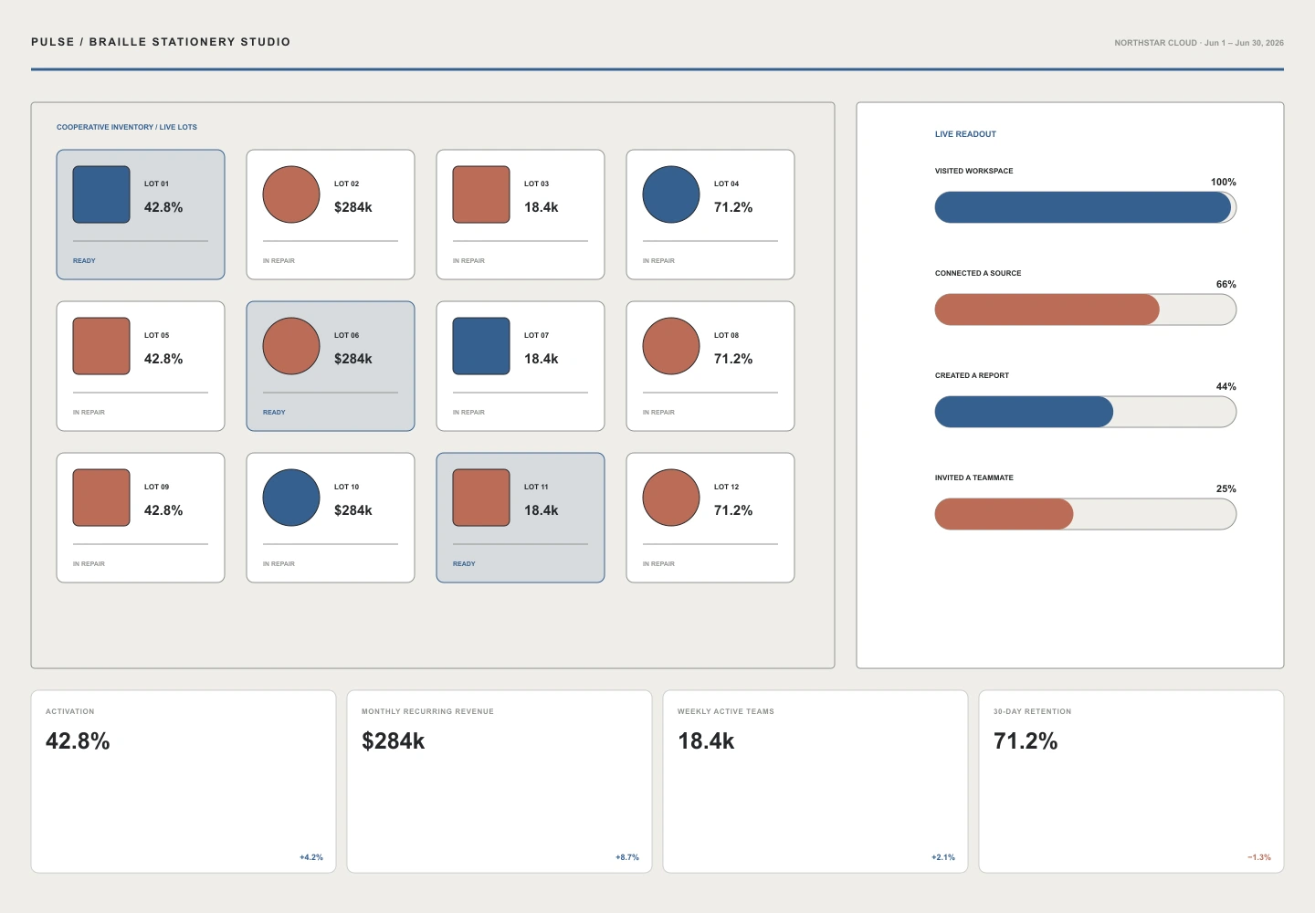This screenshot has height=913, width=1315.
Task: Click the 18.4k value in LOT 03
Action: coord(542,207)
